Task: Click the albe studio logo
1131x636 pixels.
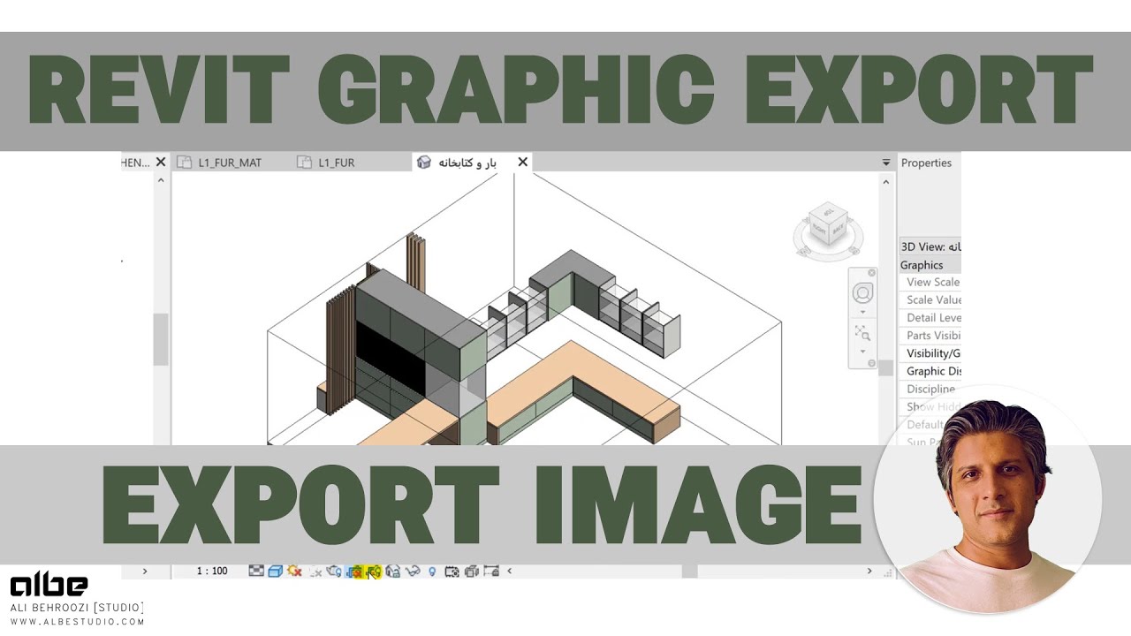Action: [49, 586]
